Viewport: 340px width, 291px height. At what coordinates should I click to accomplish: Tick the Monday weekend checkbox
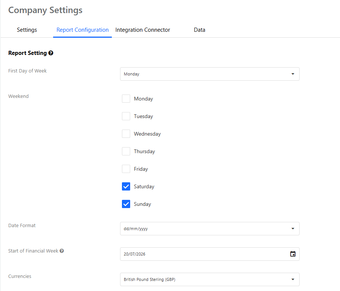126,99
